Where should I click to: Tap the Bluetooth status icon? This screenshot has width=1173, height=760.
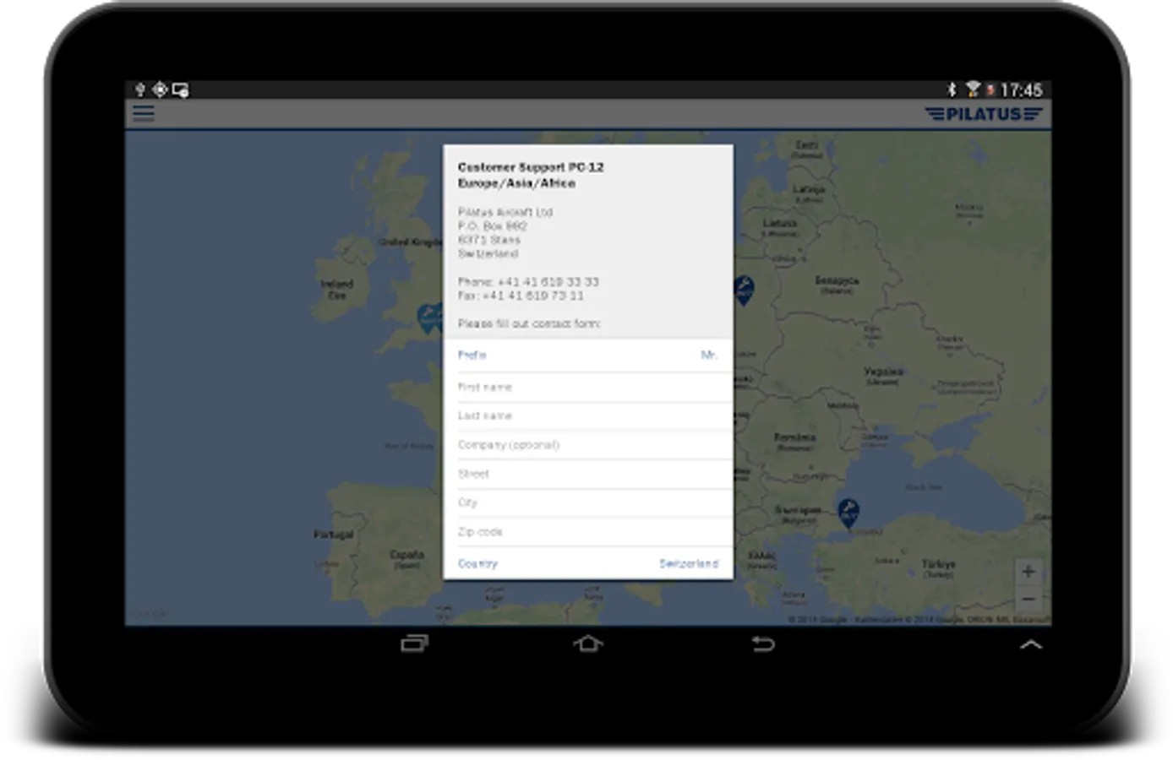pyautogui.click(x=951, y=90)
